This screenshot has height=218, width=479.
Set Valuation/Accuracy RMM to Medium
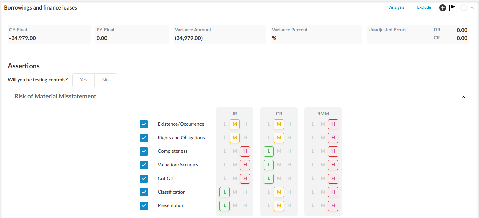[x=323, y=165]
